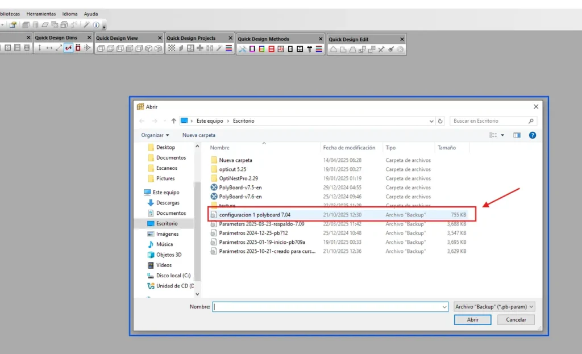
Task: Select the configuracion 1 polyboard 7.04 file
Action: [x=254, y=215]
